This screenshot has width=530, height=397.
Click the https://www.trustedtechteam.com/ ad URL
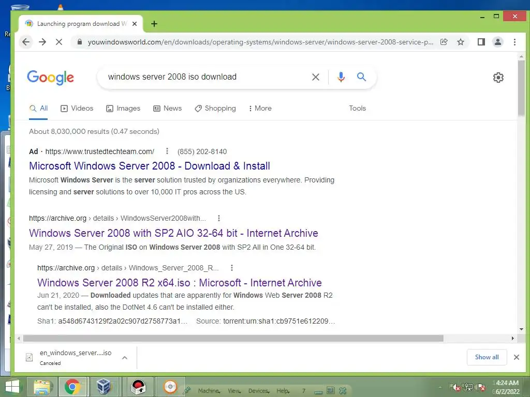point(100,151)
